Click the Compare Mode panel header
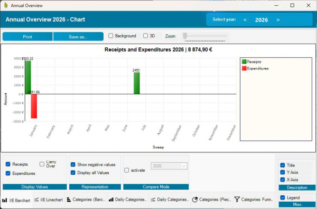The image size is (317, 209). pos(156,187)
